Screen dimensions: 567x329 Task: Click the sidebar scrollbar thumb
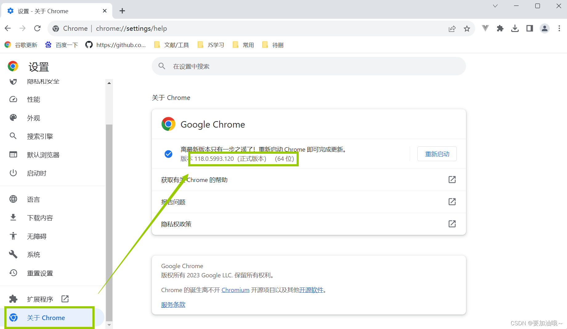point(109,223)
